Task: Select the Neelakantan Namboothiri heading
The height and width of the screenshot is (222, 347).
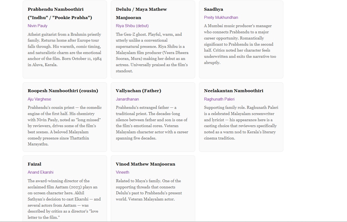Action: tap(233, 91)
